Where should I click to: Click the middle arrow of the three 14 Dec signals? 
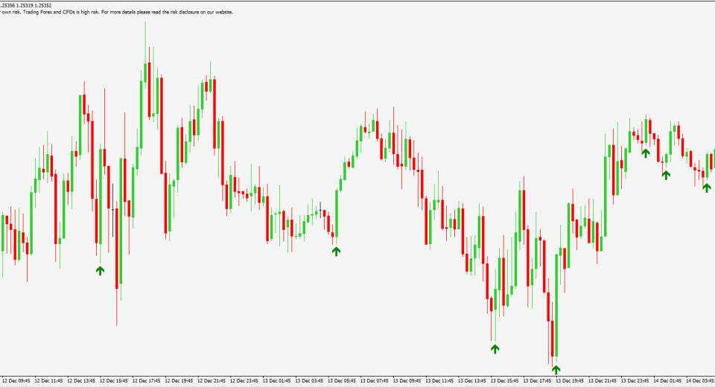[666, 174]
